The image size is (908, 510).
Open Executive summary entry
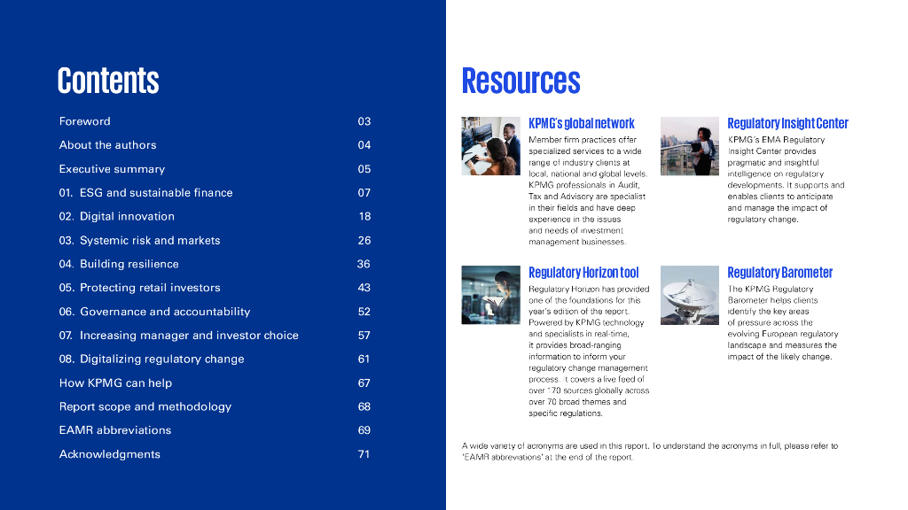(x=112, y=169)
